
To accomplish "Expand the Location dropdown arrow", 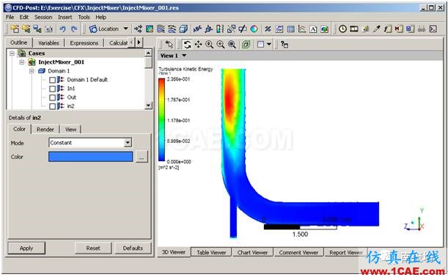I will point(125,29).
